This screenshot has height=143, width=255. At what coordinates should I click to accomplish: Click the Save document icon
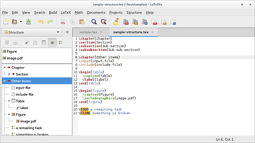coord(28,22)
